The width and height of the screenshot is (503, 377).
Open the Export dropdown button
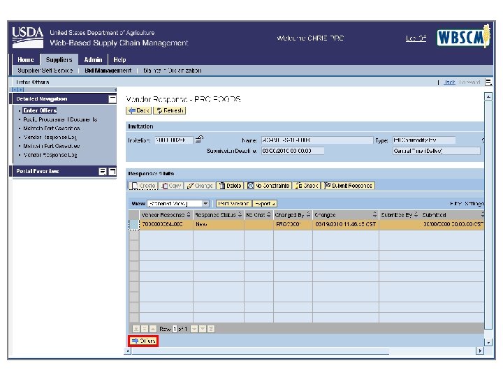[x=265, y=204]
